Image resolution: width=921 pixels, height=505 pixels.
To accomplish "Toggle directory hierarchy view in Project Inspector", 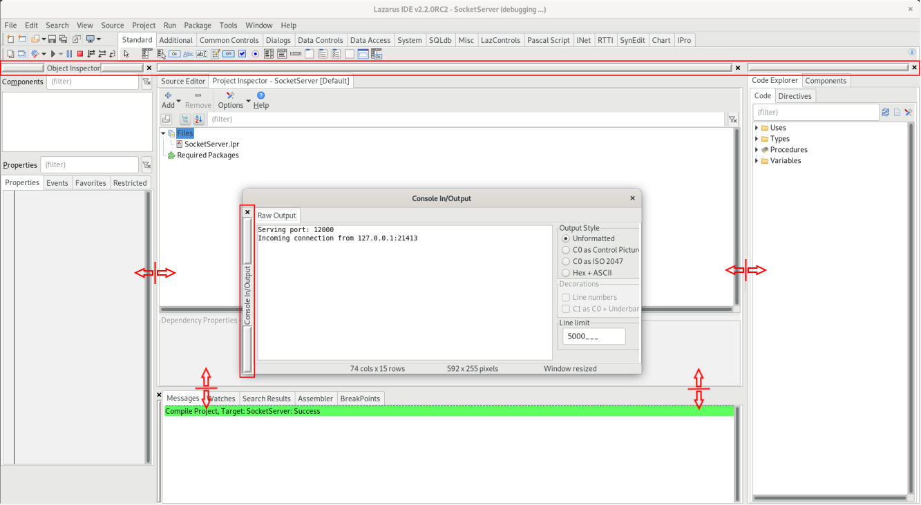I will tap(185, 120).
